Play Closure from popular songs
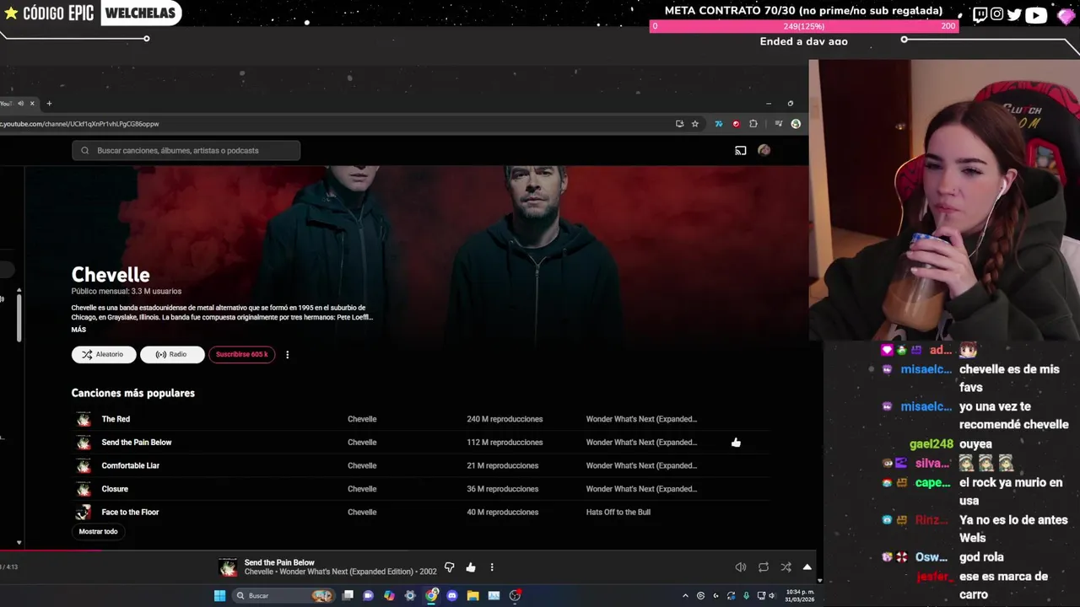This screenshot has height=607, width=1080. click(x=115, y=489)
